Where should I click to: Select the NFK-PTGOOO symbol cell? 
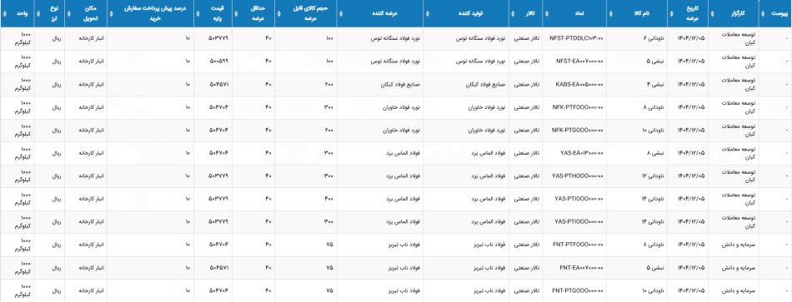coord(578,131)
